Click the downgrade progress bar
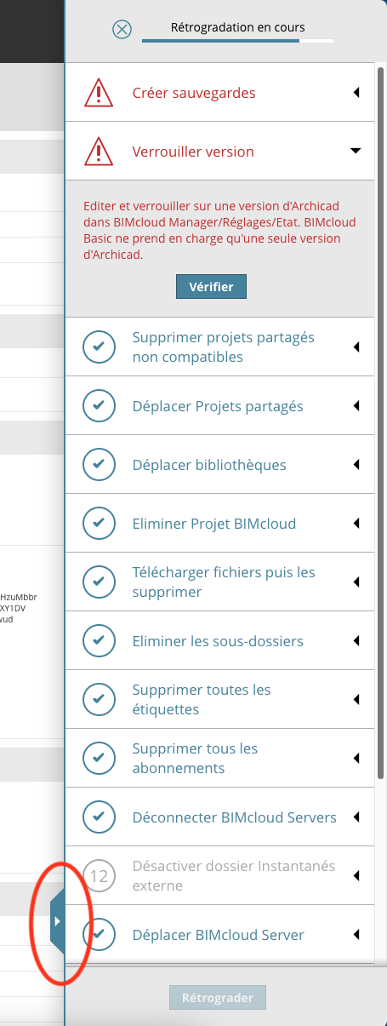Viewport: 387px width, 1026px height. (237, 41)
